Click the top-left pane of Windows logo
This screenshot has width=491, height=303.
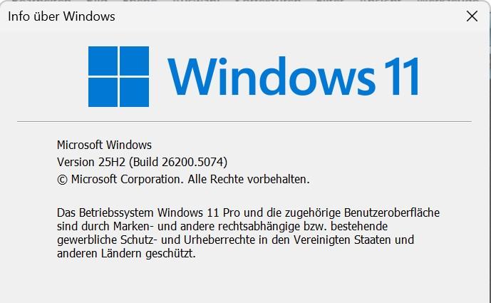[103, 61]
